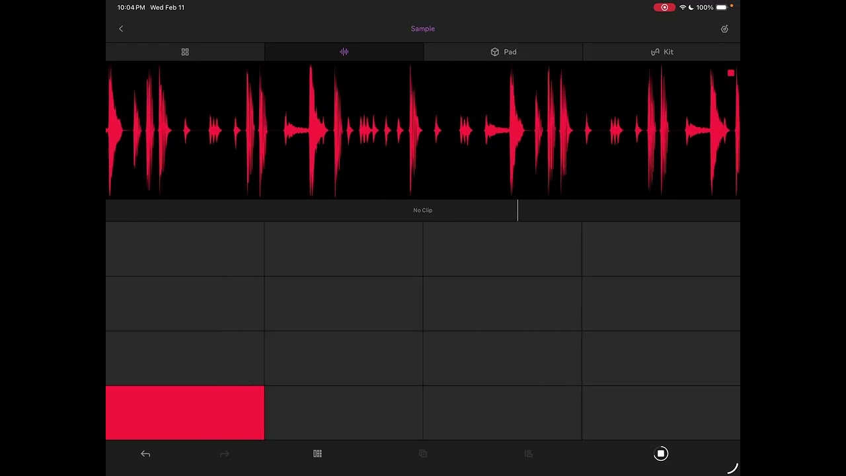The height and width of the screenshot is (476, 846).
Task: Open the step grid view icon
Action: click(317, 454)
